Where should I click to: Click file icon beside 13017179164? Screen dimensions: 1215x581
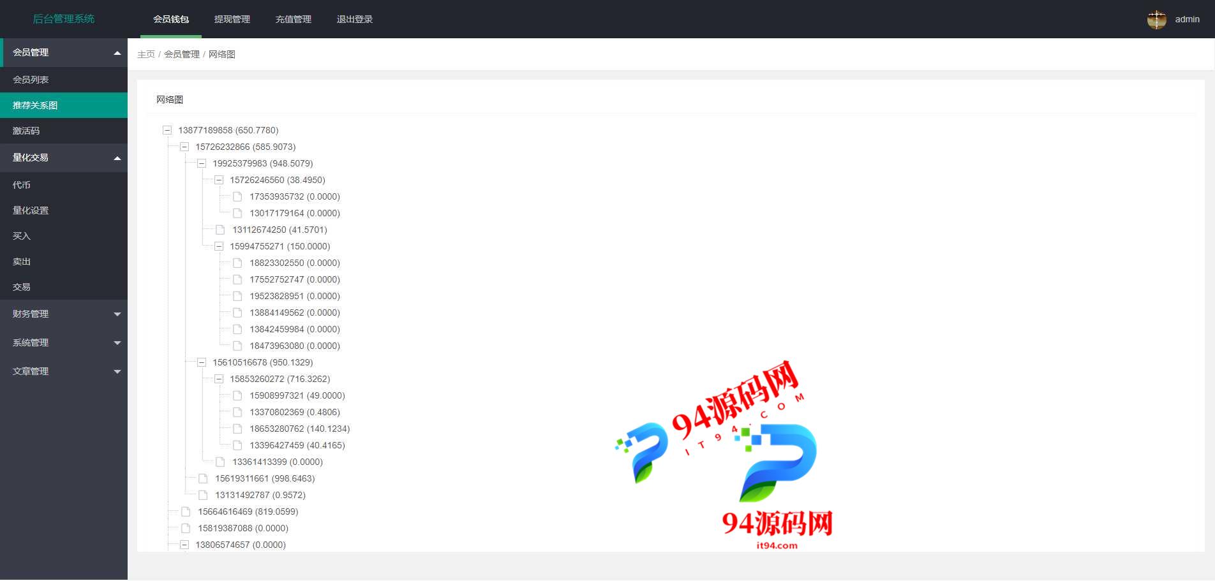[x=237, y=213]
